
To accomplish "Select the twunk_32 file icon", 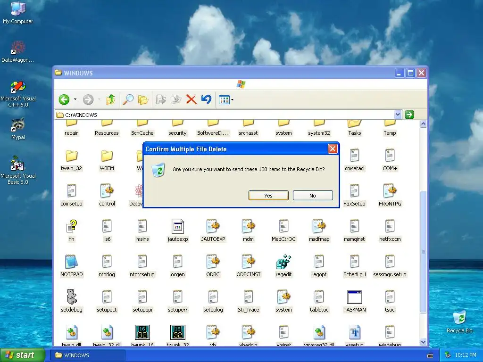I will (177, 332).
